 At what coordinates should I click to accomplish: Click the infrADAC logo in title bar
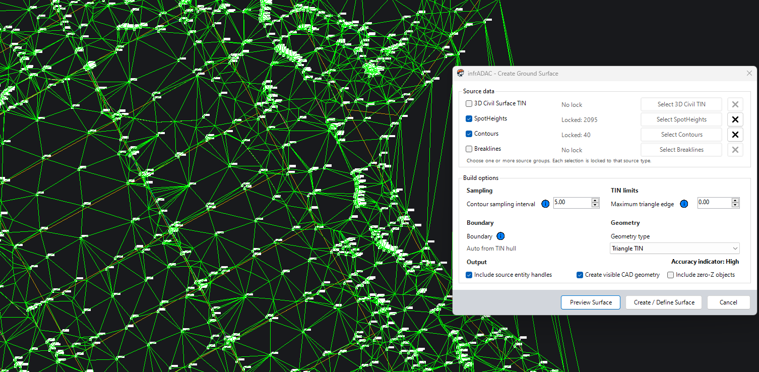coord(461,73)
